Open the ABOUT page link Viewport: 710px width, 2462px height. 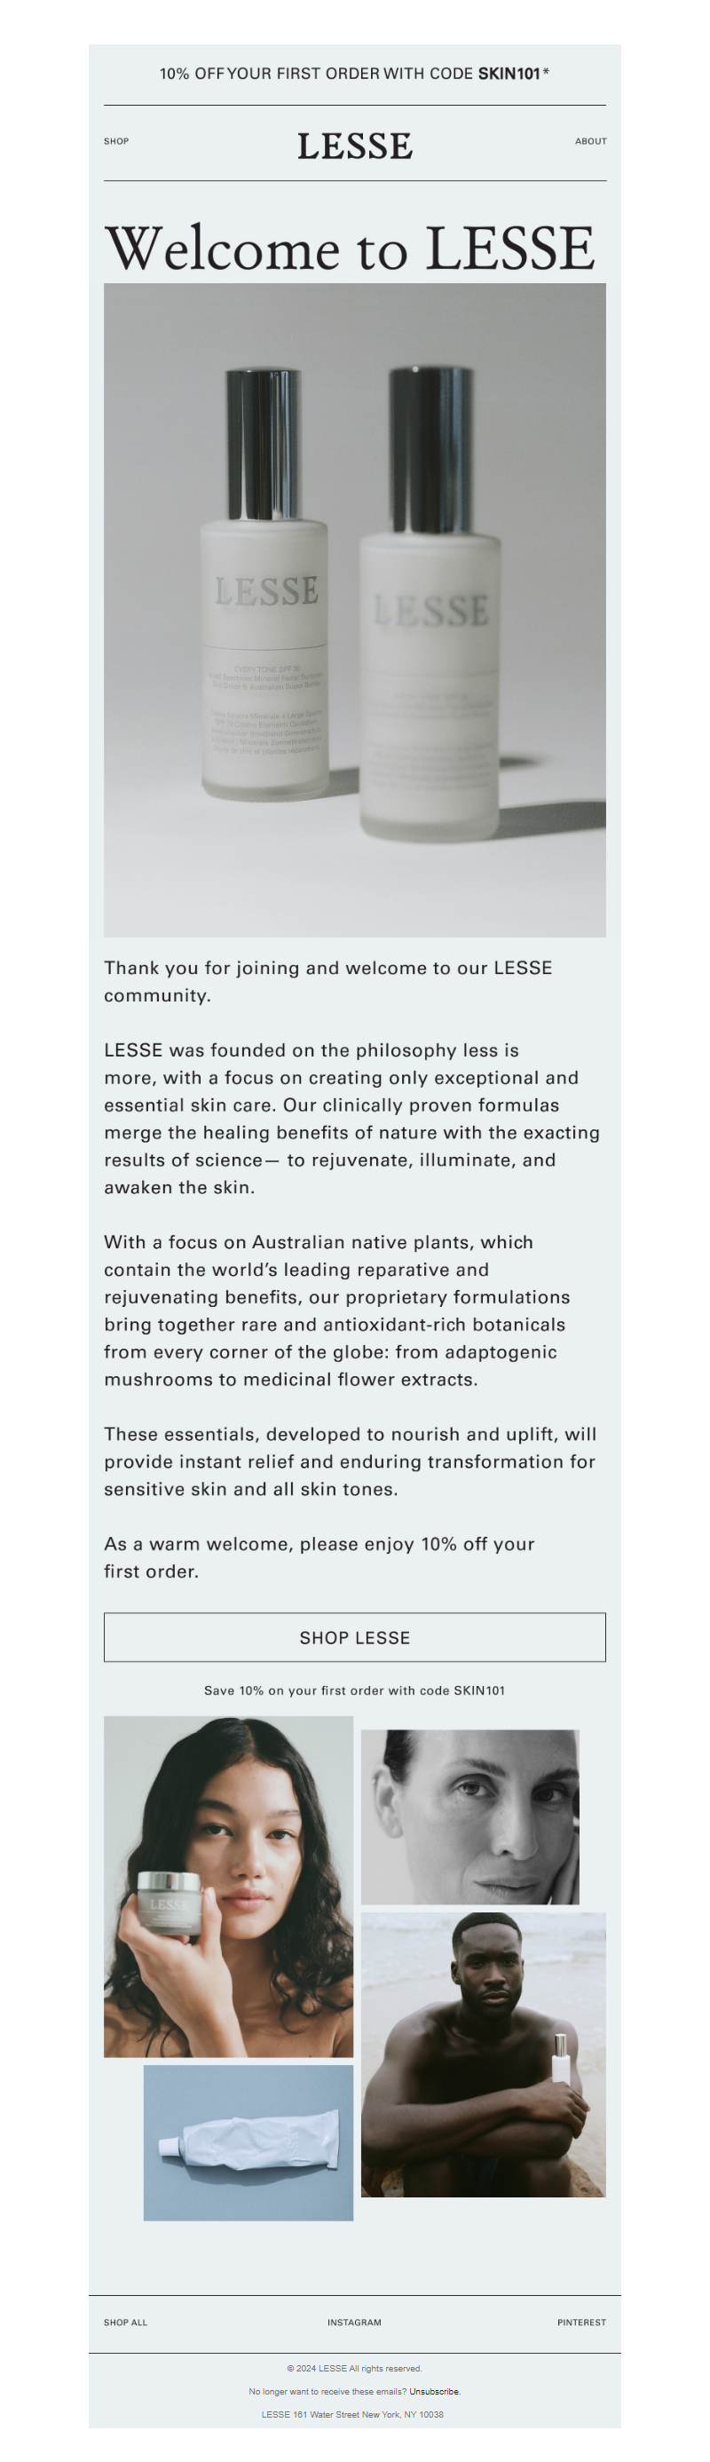[589, 141]
